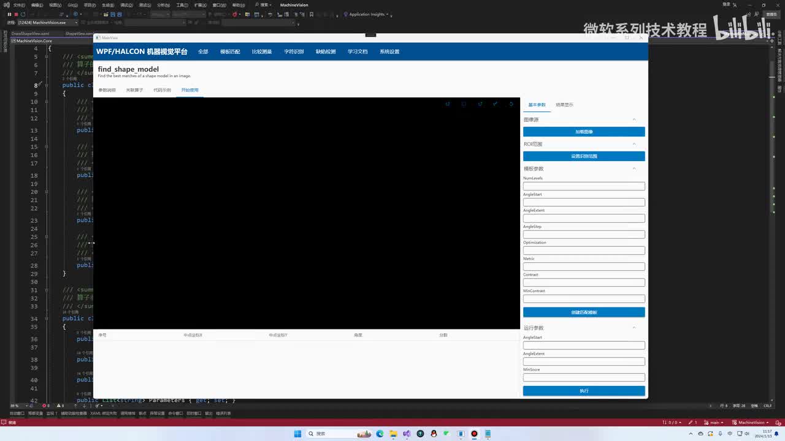Open Microsoft Edge from the taskbar
The image size is (785, 441).
pyautogui.click(x=380, y=434)
